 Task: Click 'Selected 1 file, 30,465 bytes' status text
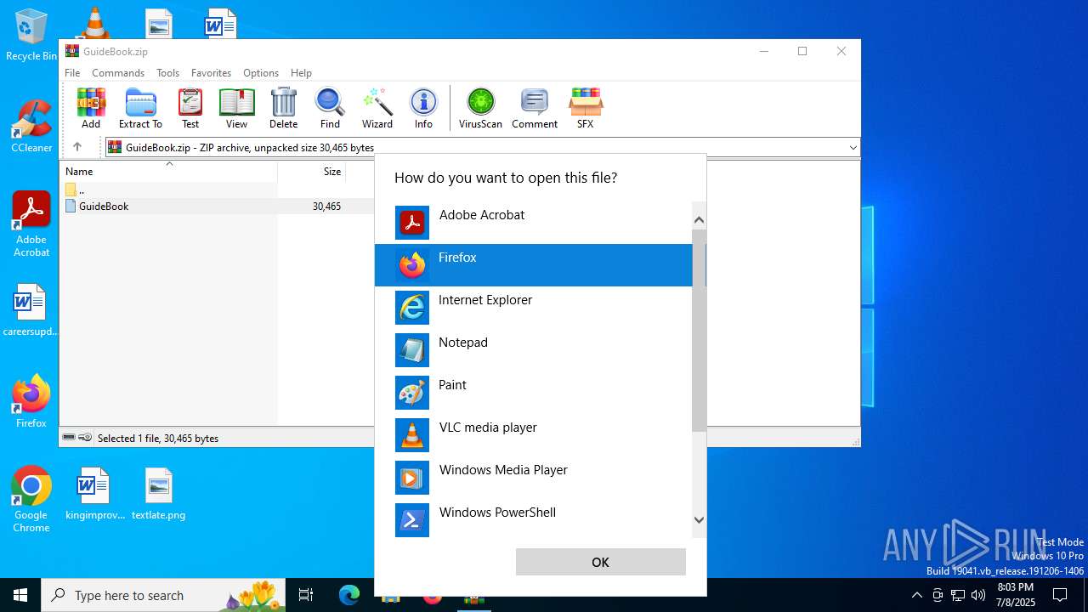click(x=158, y=439)
